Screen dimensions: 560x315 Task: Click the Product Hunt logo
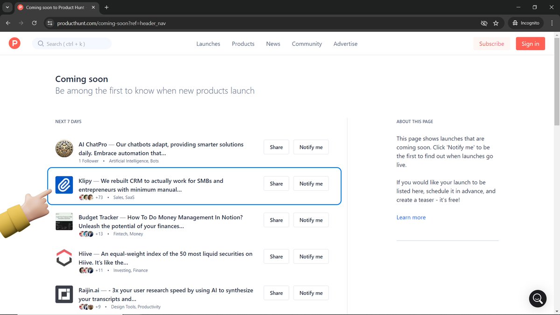(14, 43)
